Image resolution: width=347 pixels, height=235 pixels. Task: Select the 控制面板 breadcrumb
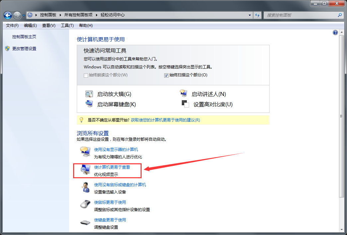click(48, 15)
